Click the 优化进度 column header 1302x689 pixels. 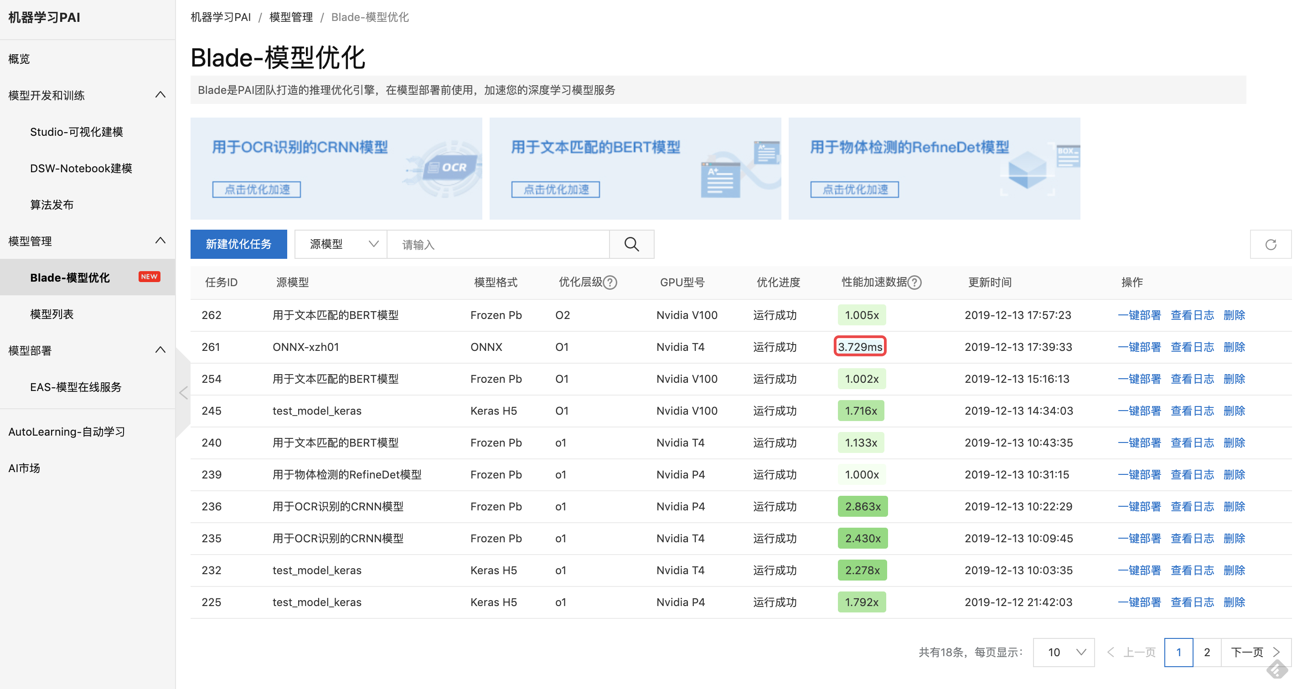pos(778,283)
